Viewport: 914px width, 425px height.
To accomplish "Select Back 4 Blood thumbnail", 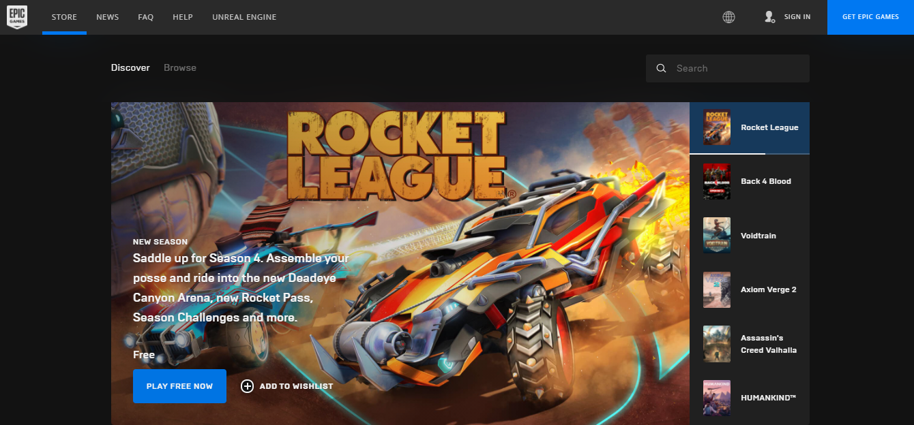I will 717,181.
